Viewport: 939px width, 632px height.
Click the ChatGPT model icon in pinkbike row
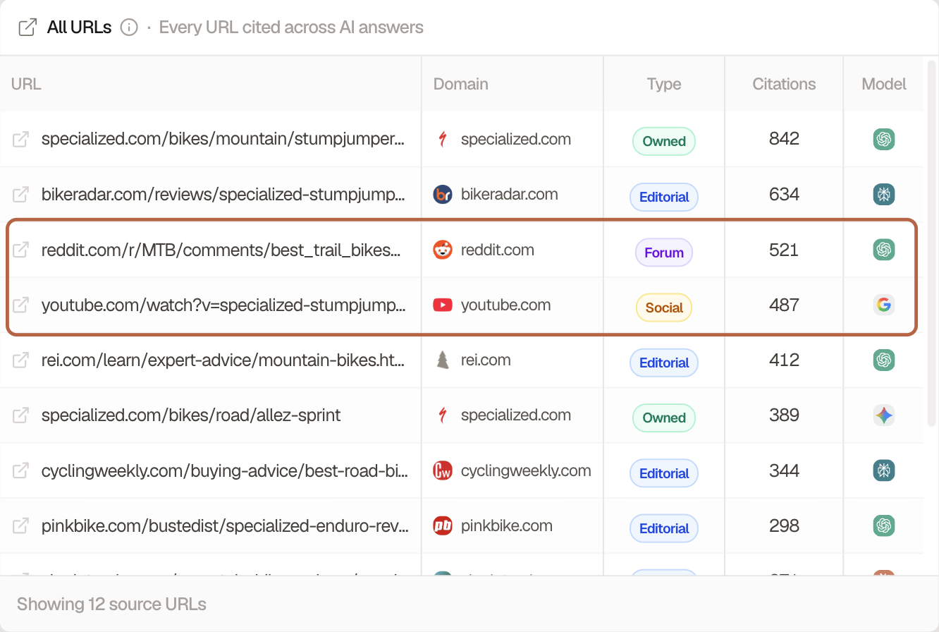coord(883,525)
